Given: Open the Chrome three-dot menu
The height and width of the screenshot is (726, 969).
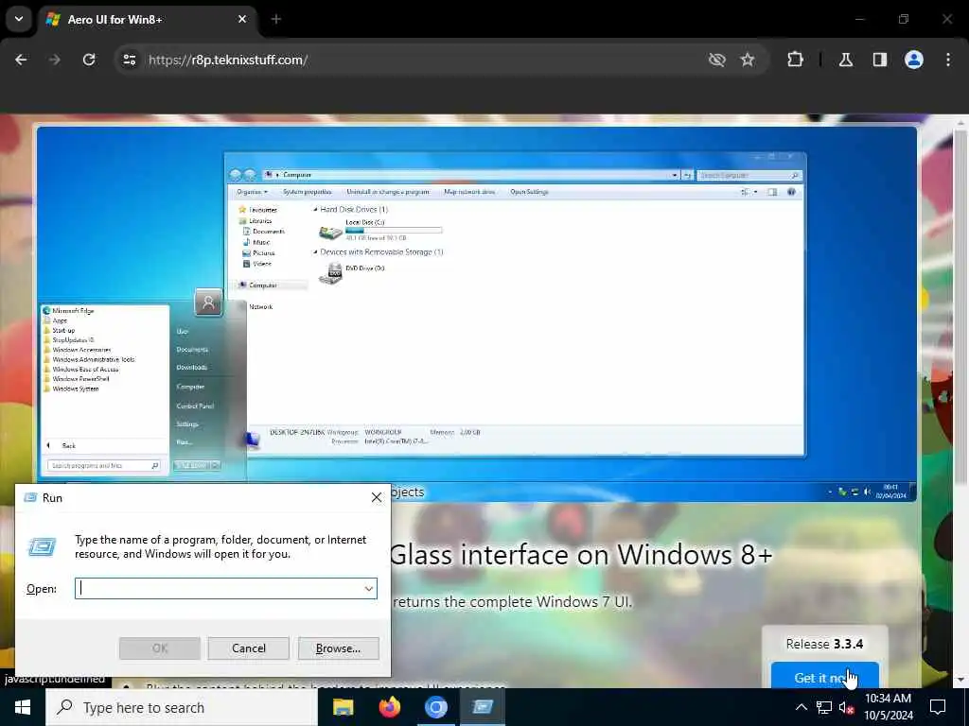Looking at the screenshot, I should coord(948,60).
